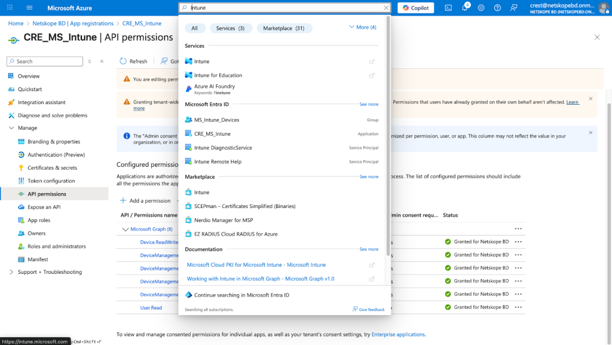Image resolution: width=612 pixels, height=345 pixels.
Task: Open the Azure app launcher grid icon
Action: [x=10, y=7]
